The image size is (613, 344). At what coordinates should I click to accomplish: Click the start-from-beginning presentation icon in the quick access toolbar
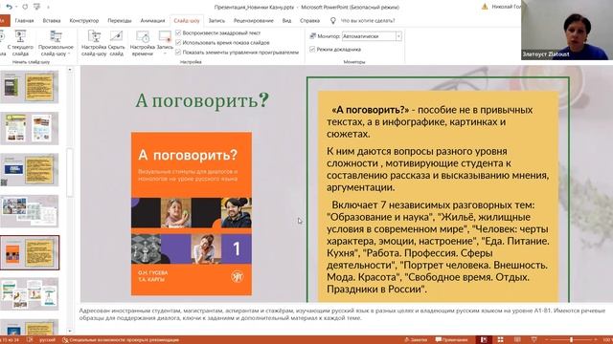pyautogui.click(x=36, y=7)
